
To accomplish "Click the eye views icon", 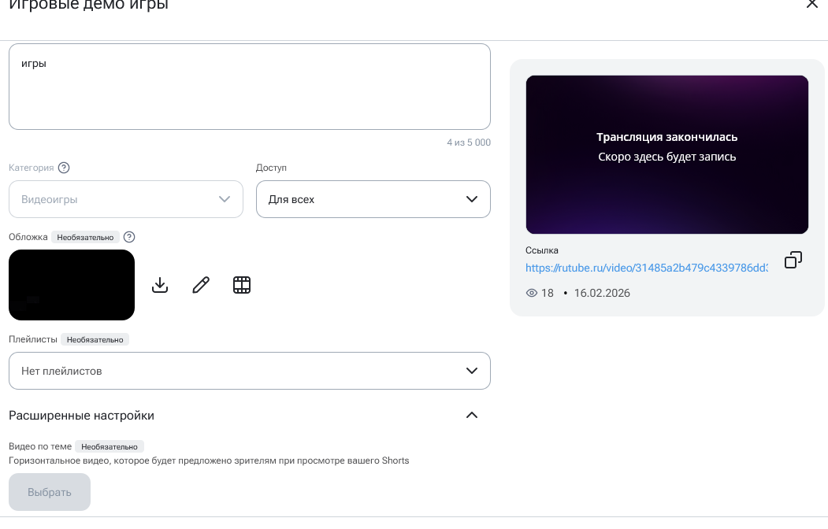I will (532, 293).
